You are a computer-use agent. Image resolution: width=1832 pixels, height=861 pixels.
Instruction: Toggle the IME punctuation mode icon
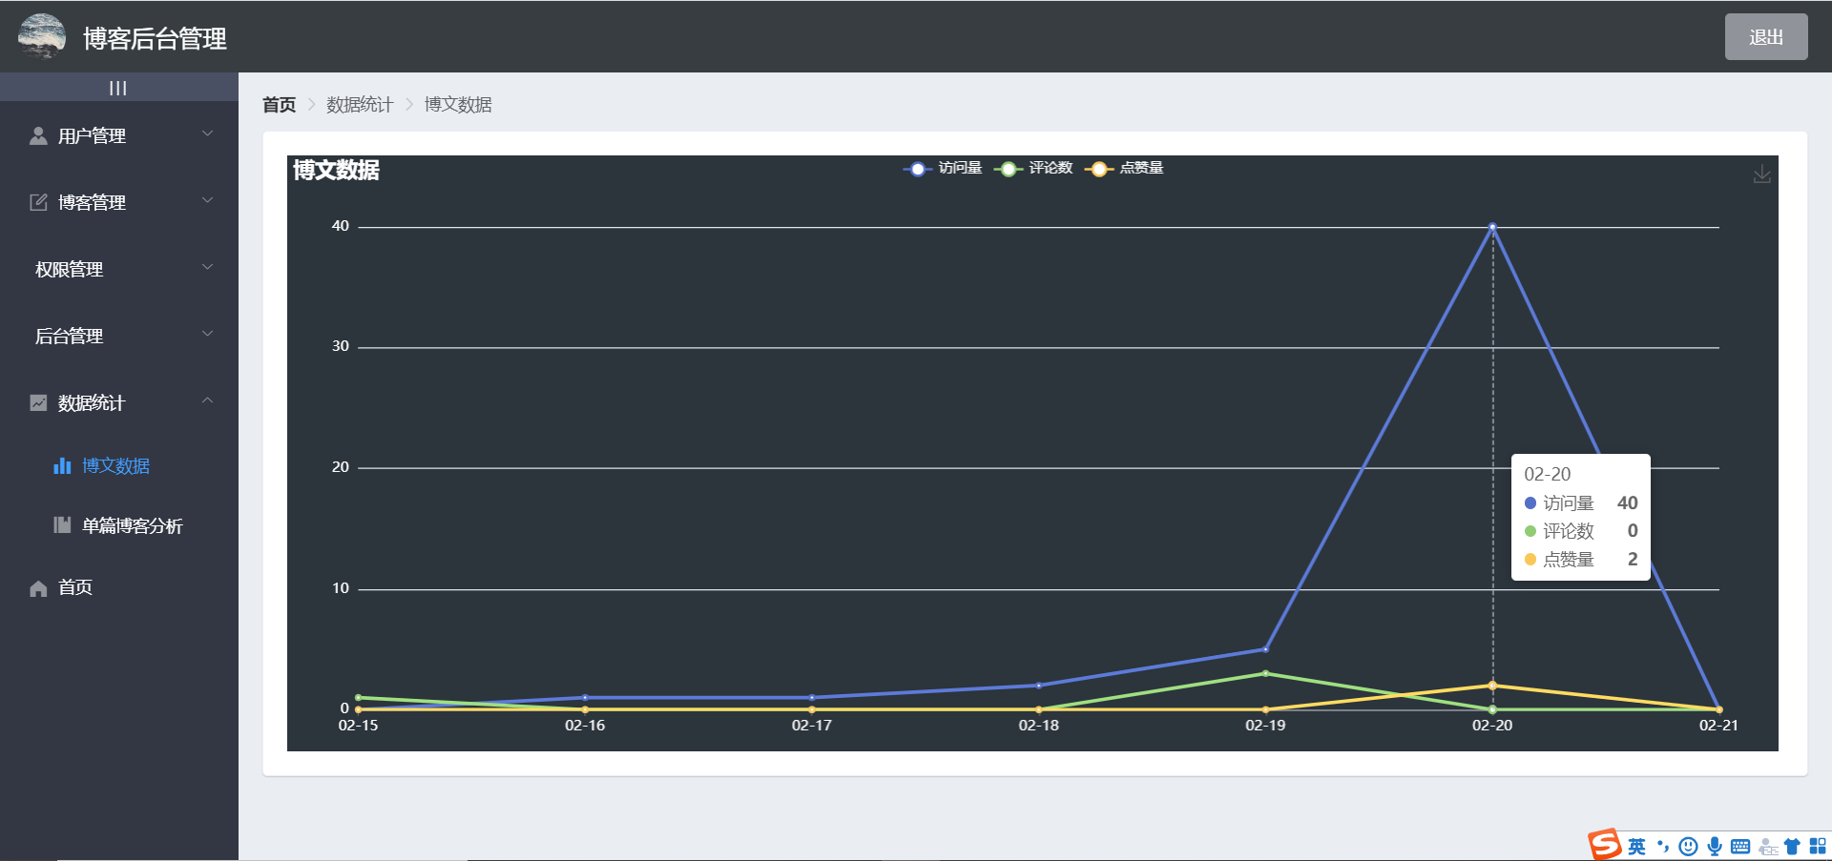point(1663,847)
